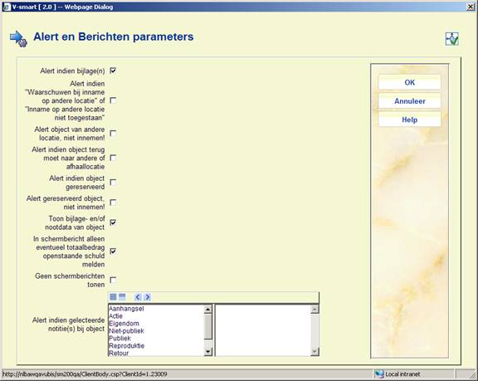This screenshot has height=381, width=478.
Task: Click the checkmark icon at top right
Action: pos(451,39)
